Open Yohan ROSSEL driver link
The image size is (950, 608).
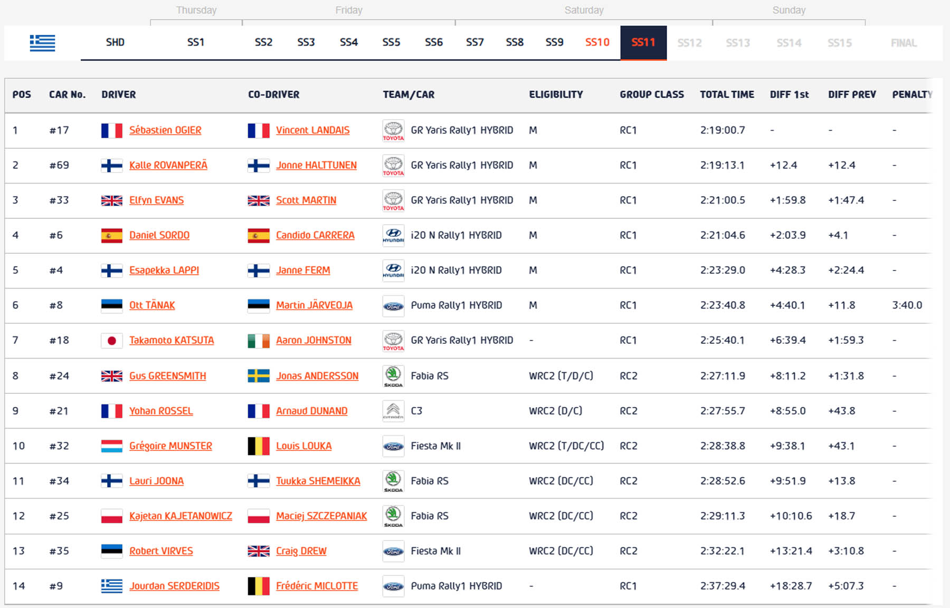(161, 411)
